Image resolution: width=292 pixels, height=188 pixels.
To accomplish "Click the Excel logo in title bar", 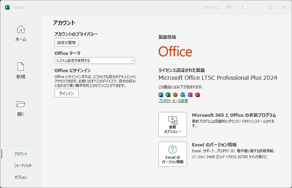I will [7, 7].
